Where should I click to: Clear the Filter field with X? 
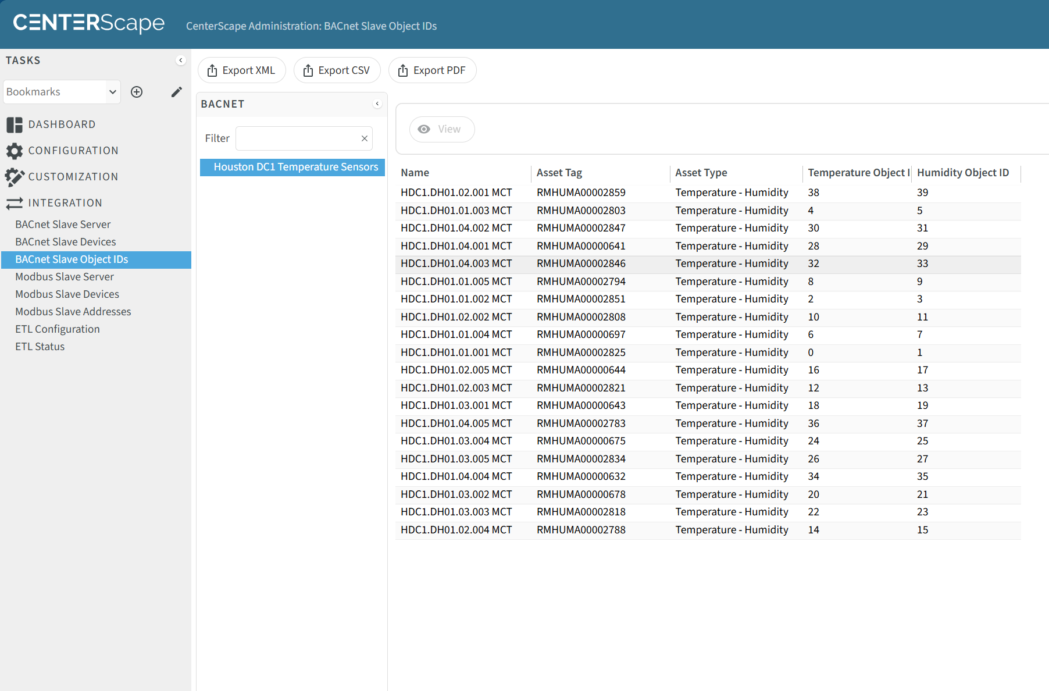coord(365,138)
